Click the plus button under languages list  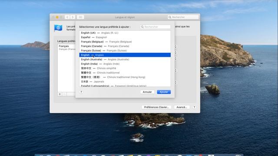pos(60,94)
